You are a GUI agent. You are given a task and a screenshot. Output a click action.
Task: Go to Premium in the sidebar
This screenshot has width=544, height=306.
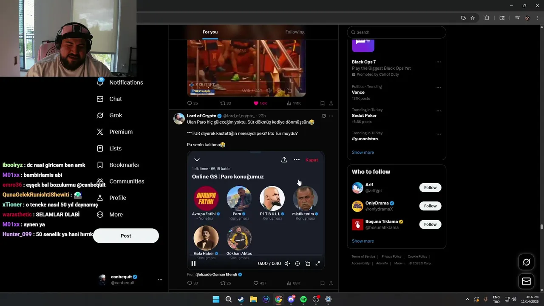pos(115,132)
